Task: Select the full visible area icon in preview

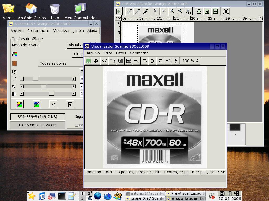Action: coord(215,12)
